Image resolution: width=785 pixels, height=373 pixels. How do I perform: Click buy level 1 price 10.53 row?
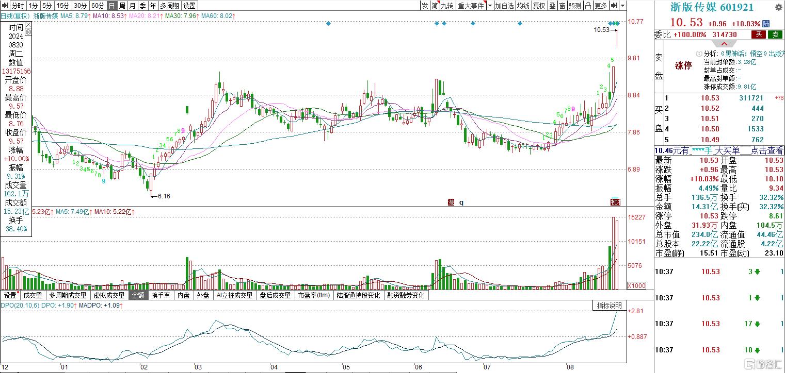tap(723, 98)
